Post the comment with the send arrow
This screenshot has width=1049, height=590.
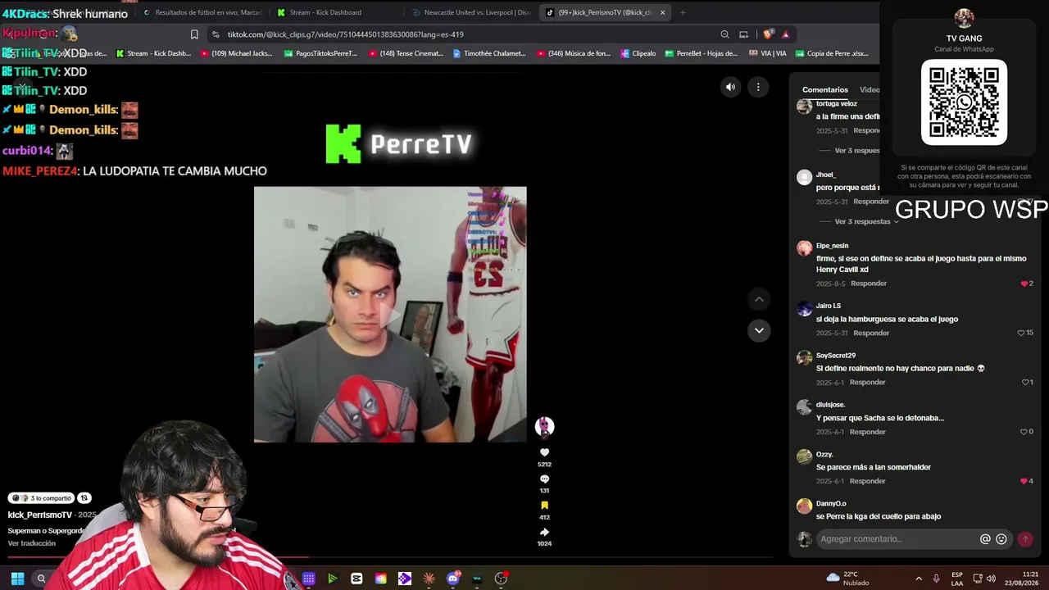point(1025,539)
